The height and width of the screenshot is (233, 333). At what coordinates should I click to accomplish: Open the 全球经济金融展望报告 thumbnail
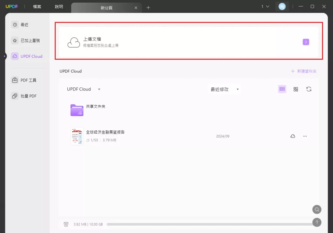77,136
